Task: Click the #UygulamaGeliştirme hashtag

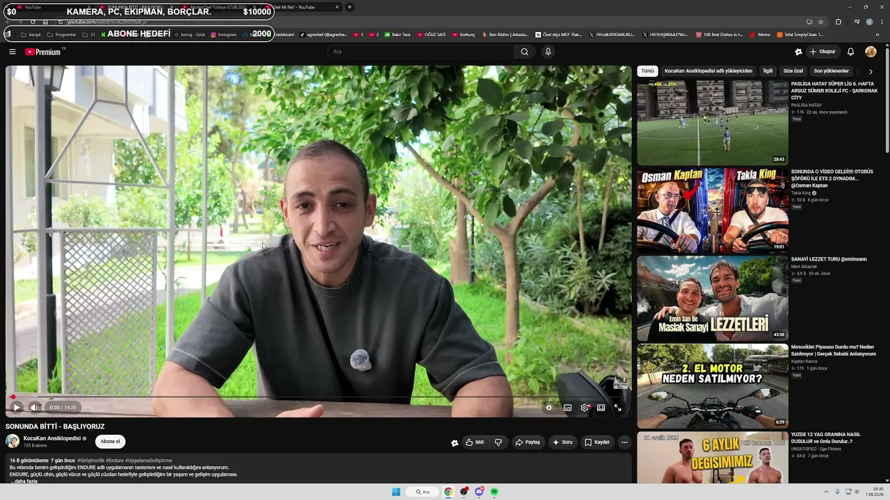Action: point(149,460)
